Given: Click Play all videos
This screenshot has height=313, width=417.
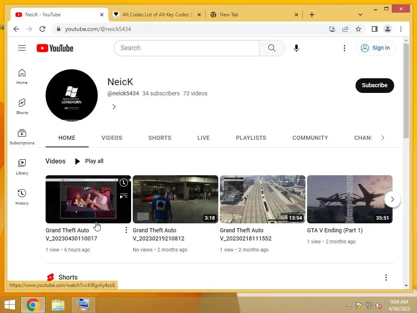Looking at the screenshot, I should point(89,161).
